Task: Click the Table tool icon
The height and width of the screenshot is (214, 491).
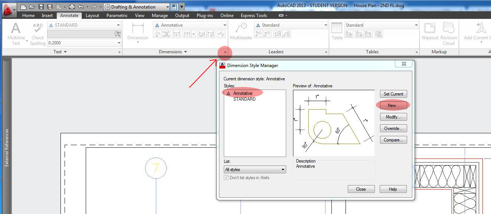Action: [337, 31]
